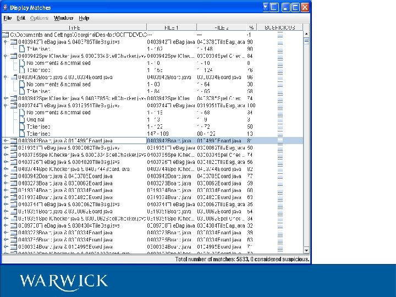Screen dimensions: 396x297
Task: Tick the suspicious checkbox in the highlighted 0104995Board row
Action: (x=280, y=141)
